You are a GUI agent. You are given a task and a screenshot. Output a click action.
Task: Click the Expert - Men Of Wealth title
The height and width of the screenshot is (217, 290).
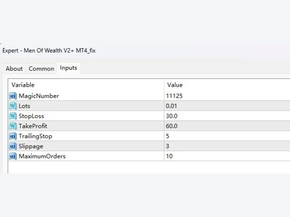(x=49, y=51)
